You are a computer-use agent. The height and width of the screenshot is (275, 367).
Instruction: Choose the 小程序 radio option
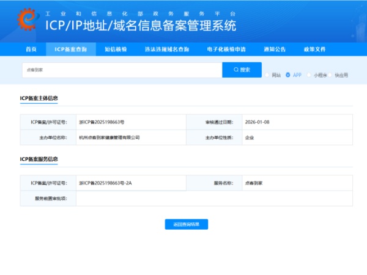tap(309, 75)
